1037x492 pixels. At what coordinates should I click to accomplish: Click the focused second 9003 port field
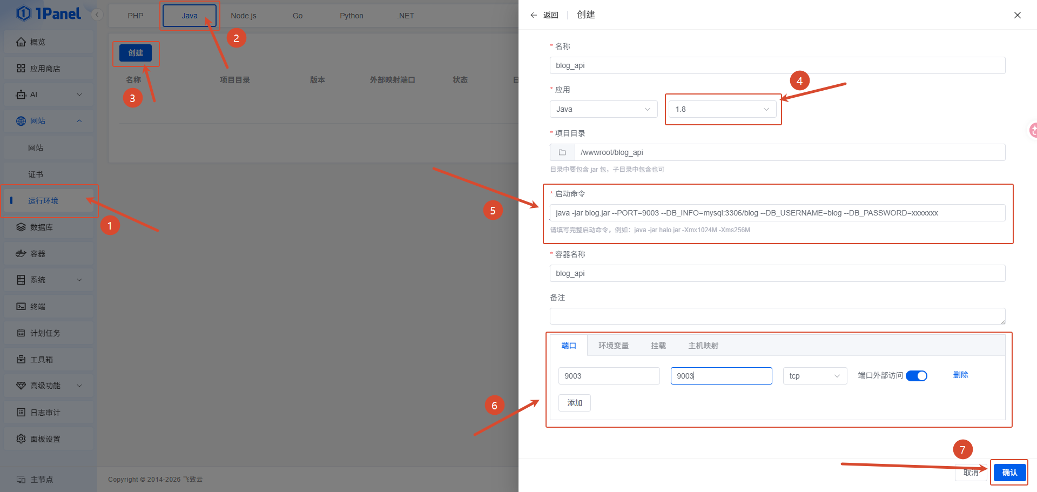point(722,376)
